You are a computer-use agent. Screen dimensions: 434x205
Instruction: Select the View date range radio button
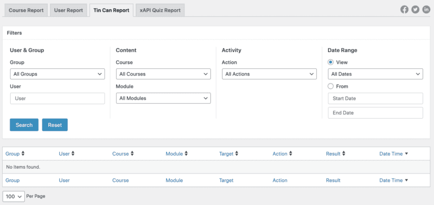pyautogui.click(x=330, y=62)
